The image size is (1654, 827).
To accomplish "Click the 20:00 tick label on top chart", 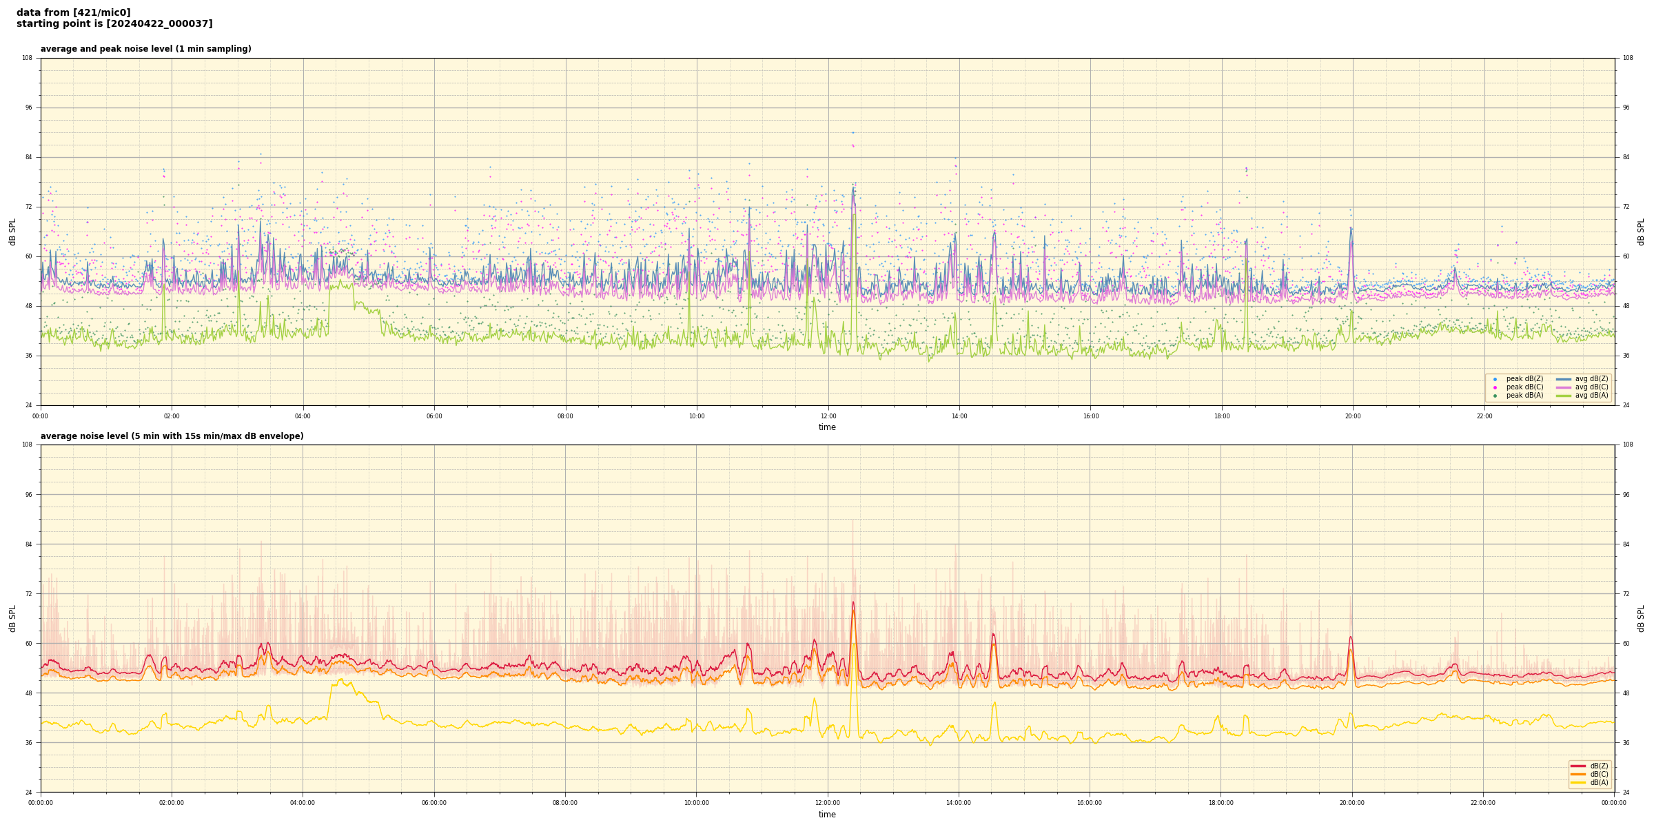I will tap(1353, 416).
